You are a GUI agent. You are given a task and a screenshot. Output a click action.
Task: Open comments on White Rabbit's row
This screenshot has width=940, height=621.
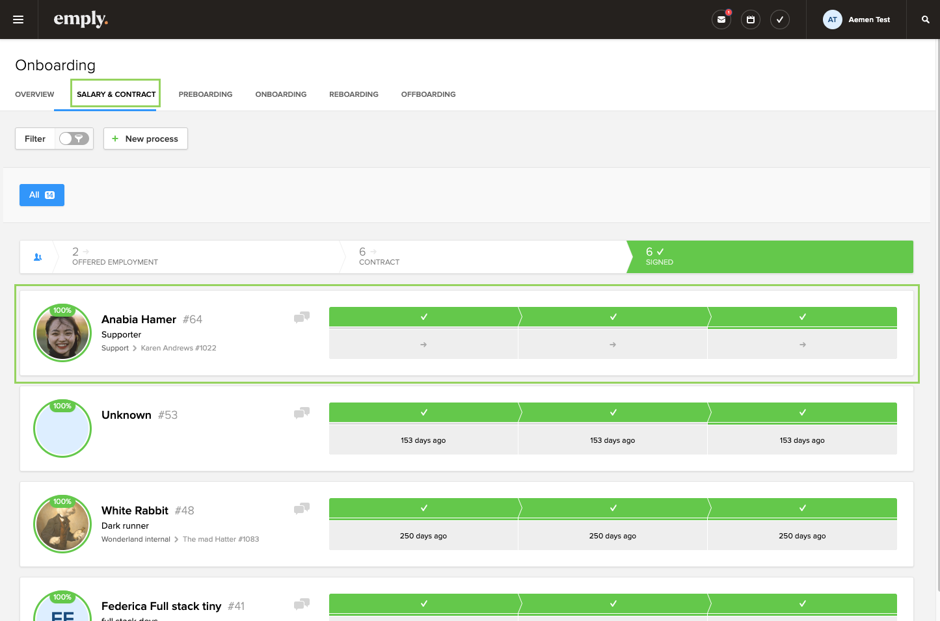pos(301,509)
